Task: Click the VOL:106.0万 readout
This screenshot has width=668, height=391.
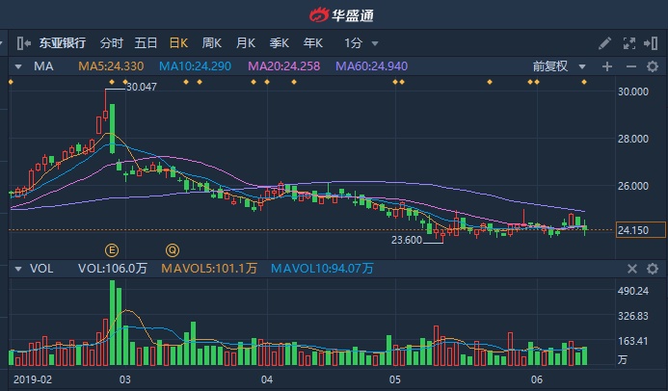Action: click(x=113, y=269)
